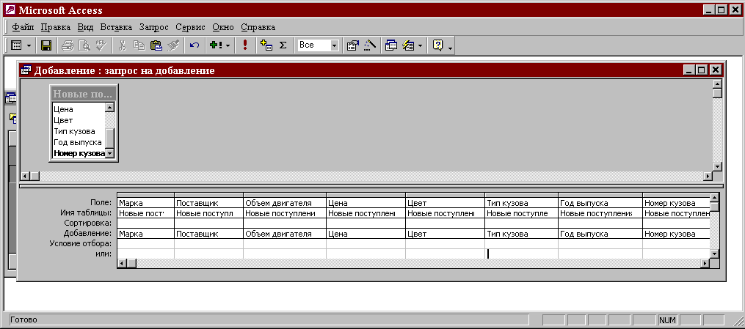Open the New Object dropdown arrow

coord(420,45)
